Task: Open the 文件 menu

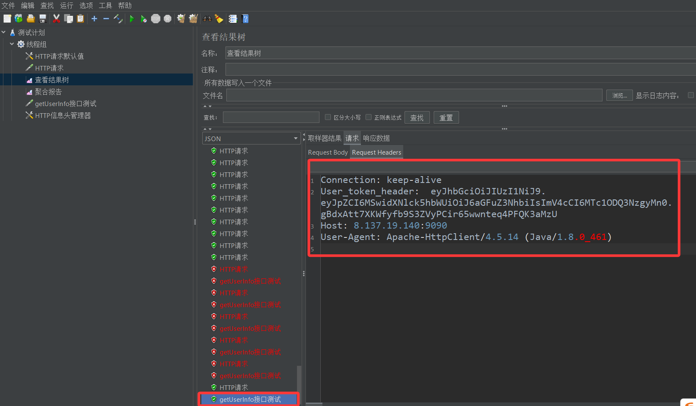Action: tap(8, 5)
